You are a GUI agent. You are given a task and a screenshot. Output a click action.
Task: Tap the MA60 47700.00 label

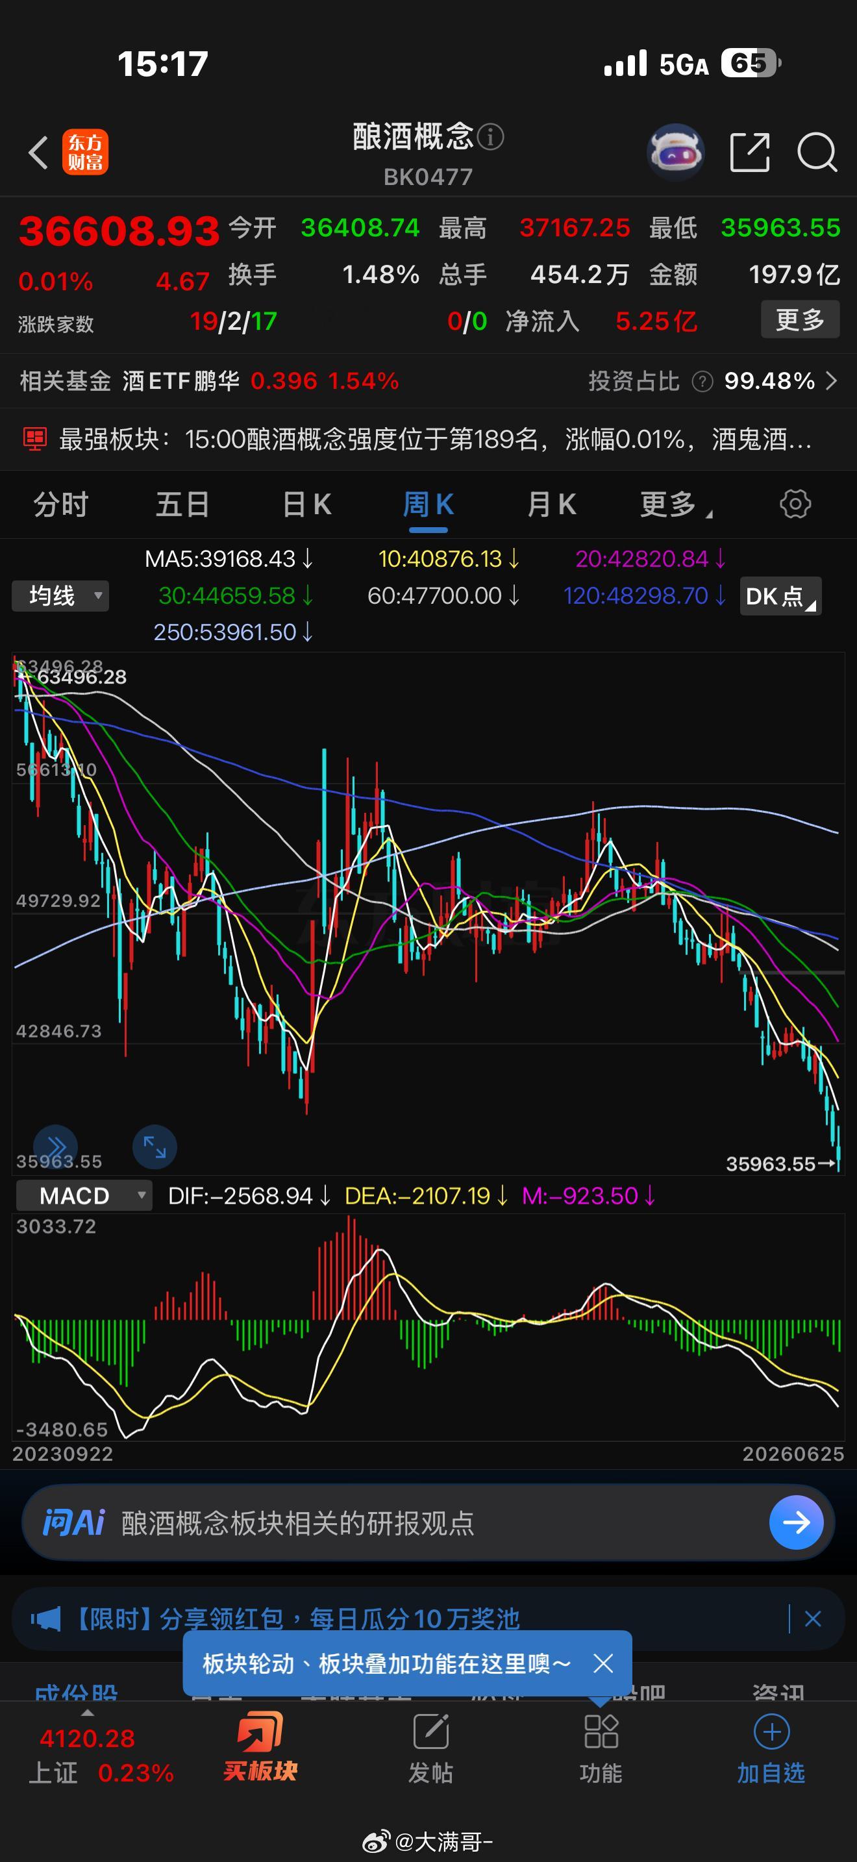(x=443, y=595)
